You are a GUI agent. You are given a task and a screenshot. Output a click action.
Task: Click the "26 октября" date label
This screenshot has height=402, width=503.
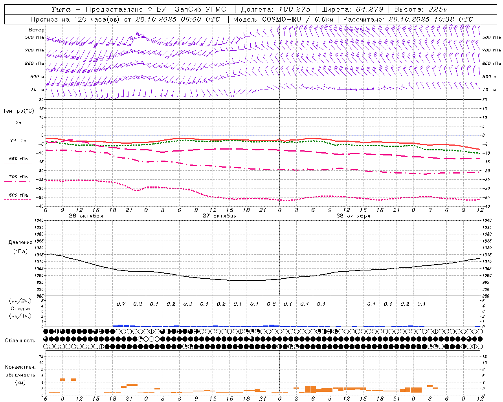pos(86,216)
